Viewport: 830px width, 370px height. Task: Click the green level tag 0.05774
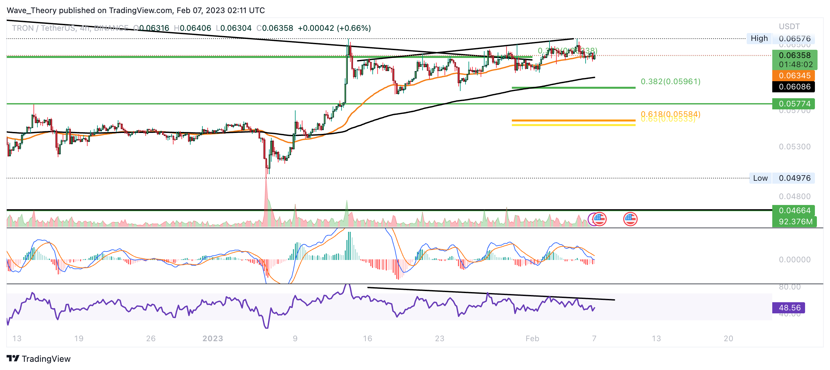tap(794, 104)
